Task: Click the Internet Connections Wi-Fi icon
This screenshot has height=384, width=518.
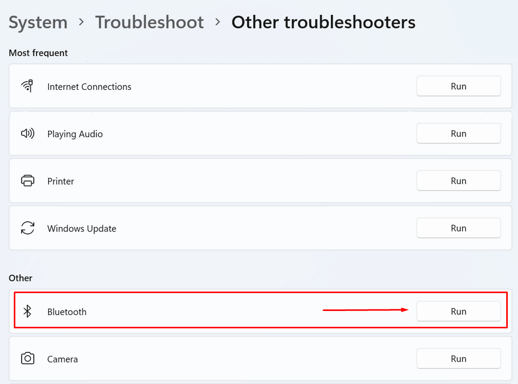Action: 28,86
